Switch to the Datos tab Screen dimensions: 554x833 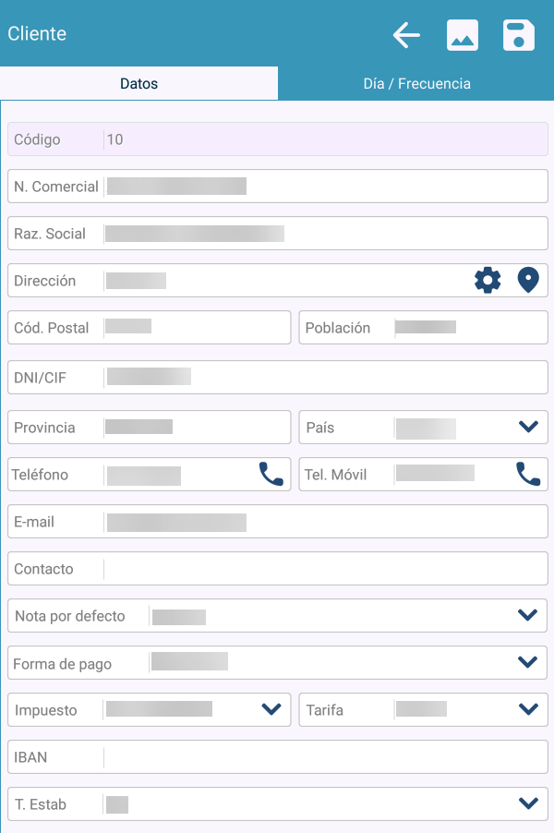point(138,84)
